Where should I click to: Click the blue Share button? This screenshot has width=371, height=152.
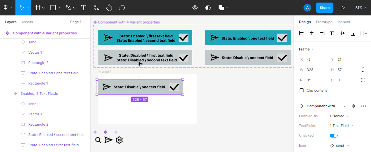325,8
